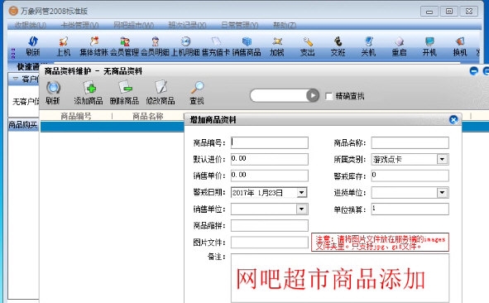The width and height of the screenshot is (489, 303).
Task: Click the 警戒库存 input field
Action: 410,176
